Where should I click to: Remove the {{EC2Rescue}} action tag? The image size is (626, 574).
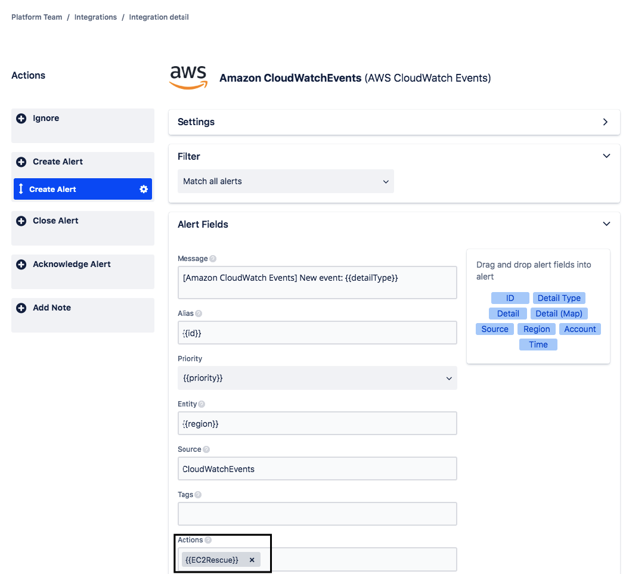tap(252, 560)
